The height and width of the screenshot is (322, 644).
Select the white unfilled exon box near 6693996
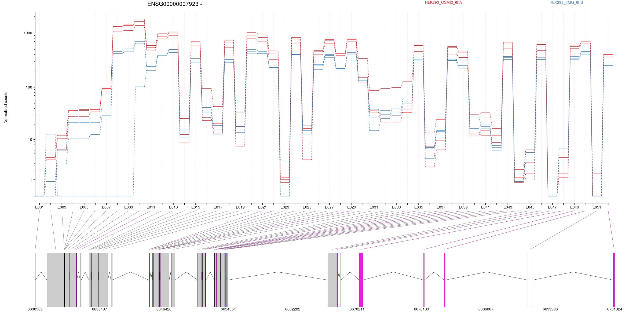coord(530,280)
